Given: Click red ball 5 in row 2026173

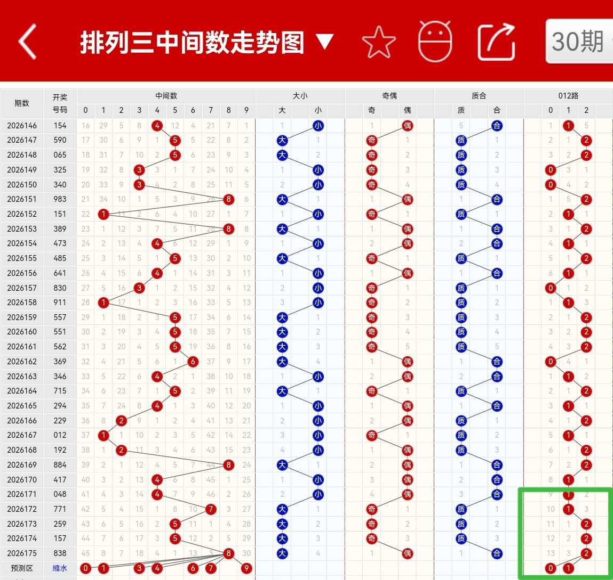Looking at the screenshot, I should (175, 524).
